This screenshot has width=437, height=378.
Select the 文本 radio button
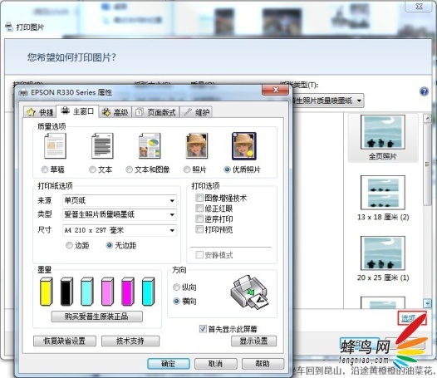(92, 169)
